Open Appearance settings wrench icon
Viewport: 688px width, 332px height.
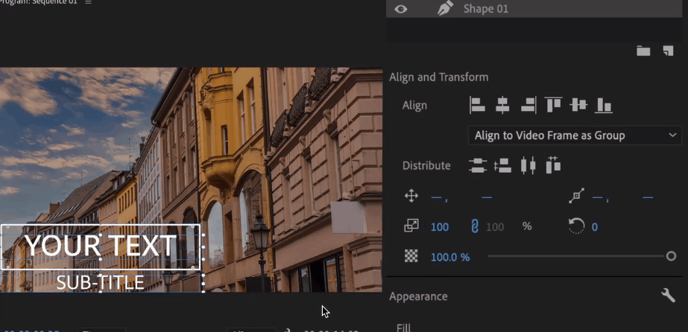tap(668, 296)
